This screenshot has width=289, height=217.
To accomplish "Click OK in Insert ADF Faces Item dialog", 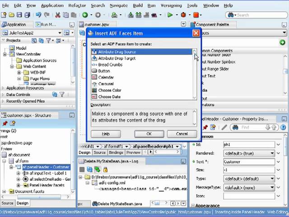I will 149,134.
